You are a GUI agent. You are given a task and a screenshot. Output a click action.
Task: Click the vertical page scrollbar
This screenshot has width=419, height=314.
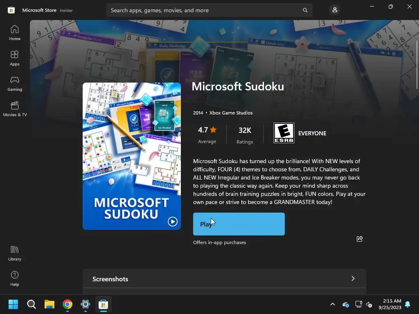click(x=417, y=65)
